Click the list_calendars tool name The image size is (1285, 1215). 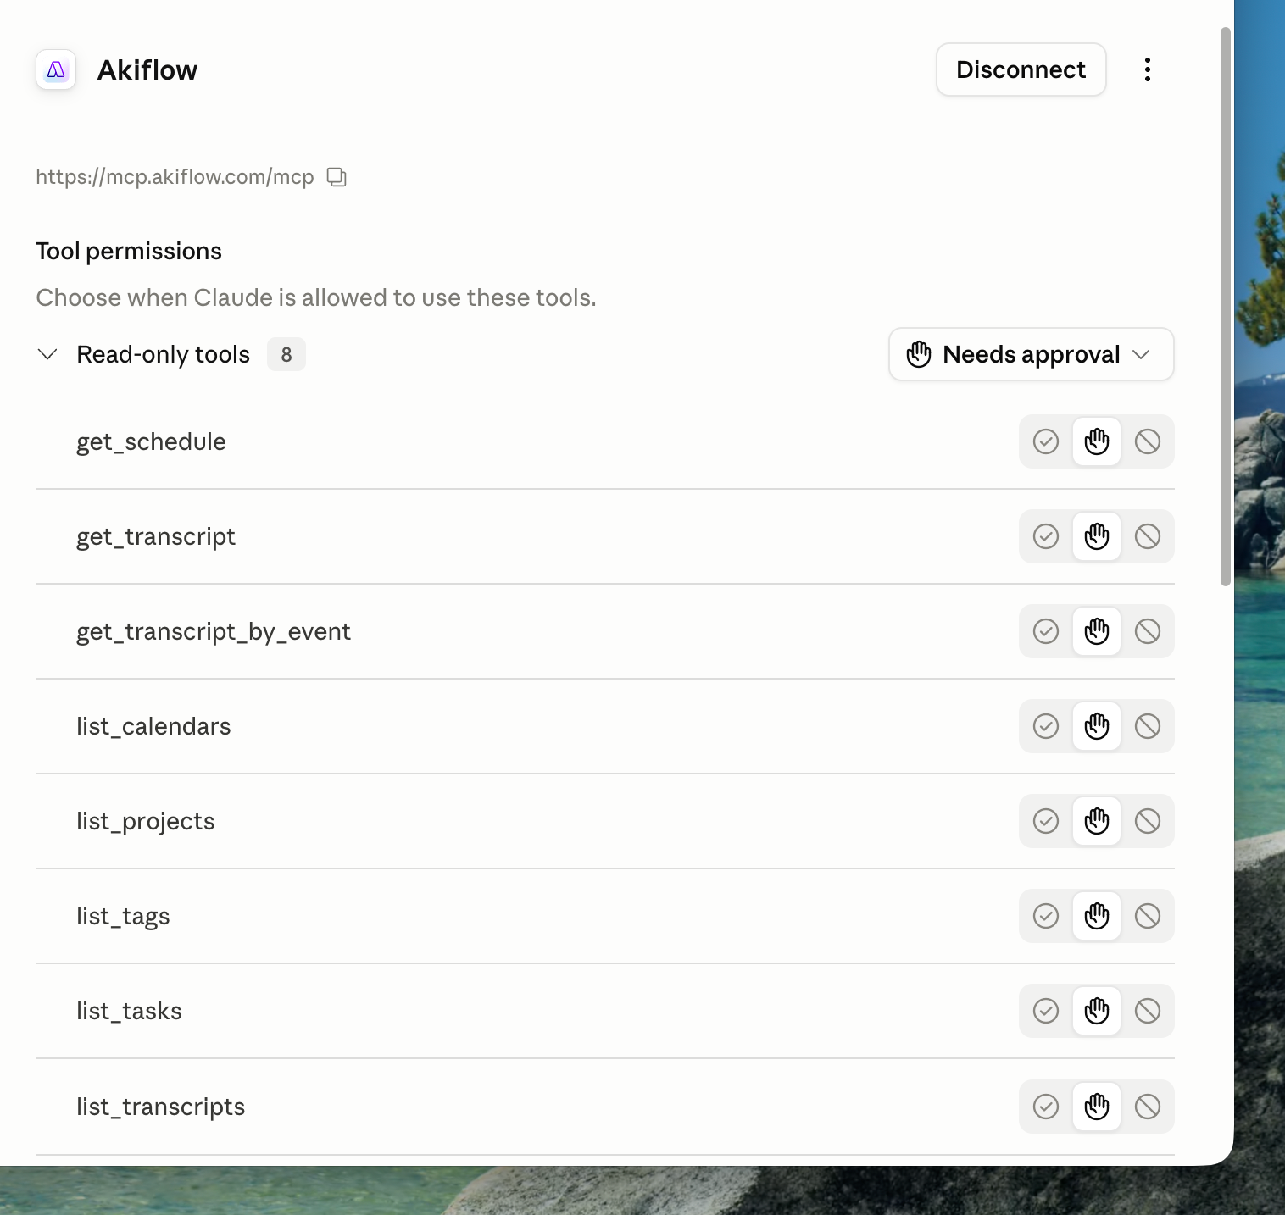tap(153, 726)
